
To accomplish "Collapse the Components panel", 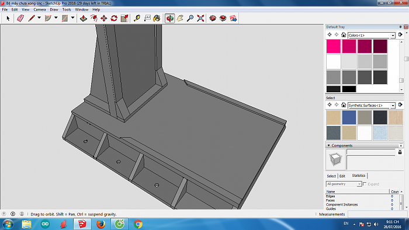I will point(328,145).
